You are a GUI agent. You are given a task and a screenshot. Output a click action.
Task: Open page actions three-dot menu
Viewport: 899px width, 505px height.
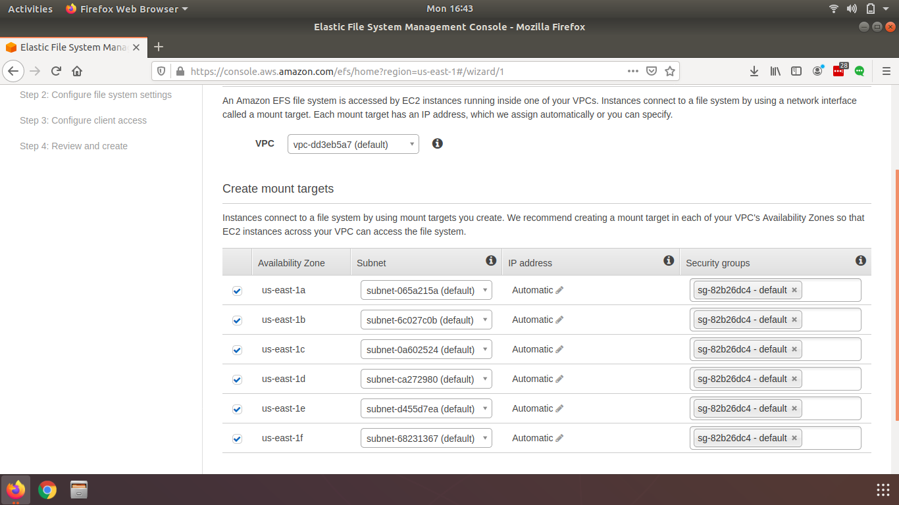click(x=632, y=71)
